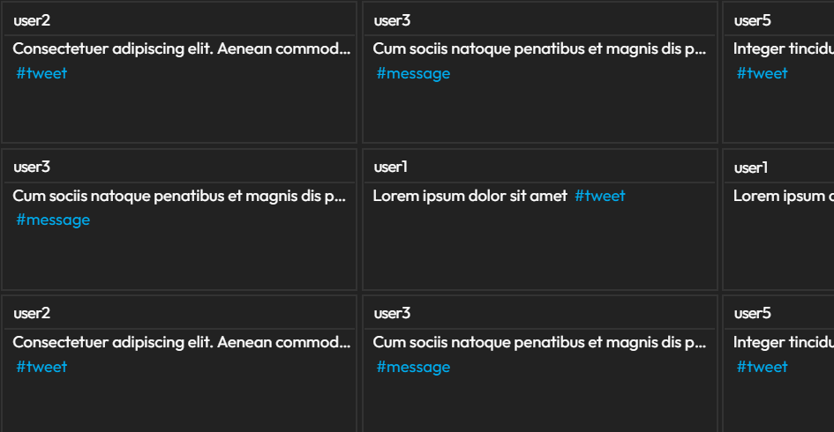
Task: Open the #tweet hashtag in the top-left card
Action: click(41, 73)
